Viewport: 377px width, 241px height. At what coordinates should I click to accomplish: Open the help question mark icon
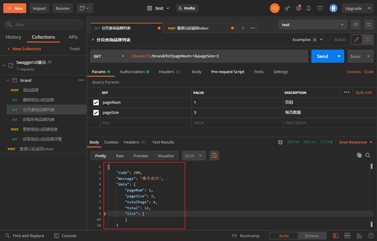(371, 236)
